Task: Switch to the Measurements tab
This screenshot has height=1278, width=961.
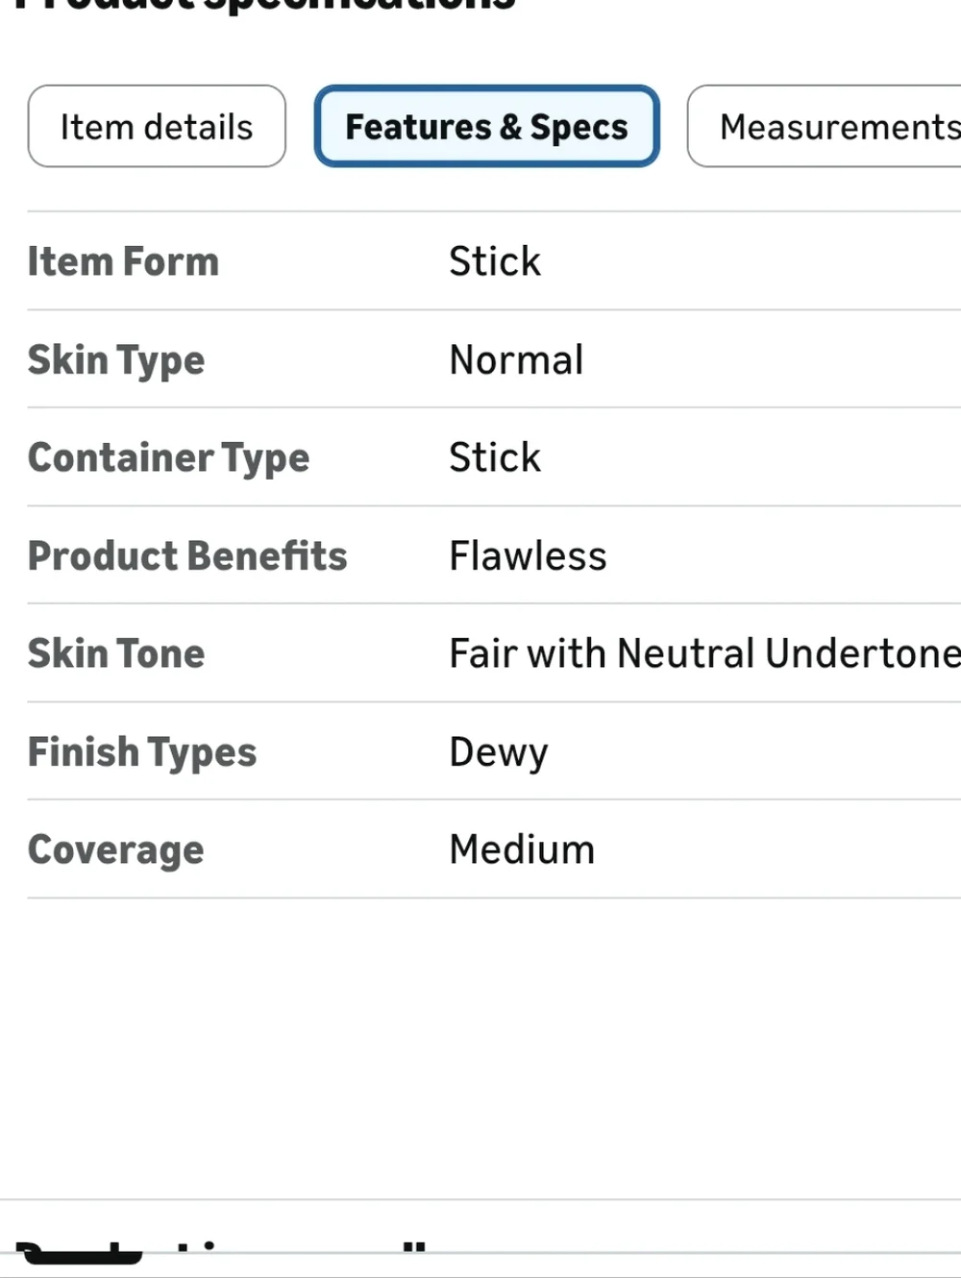Action: pyautogui.click(x=825, y=126)
